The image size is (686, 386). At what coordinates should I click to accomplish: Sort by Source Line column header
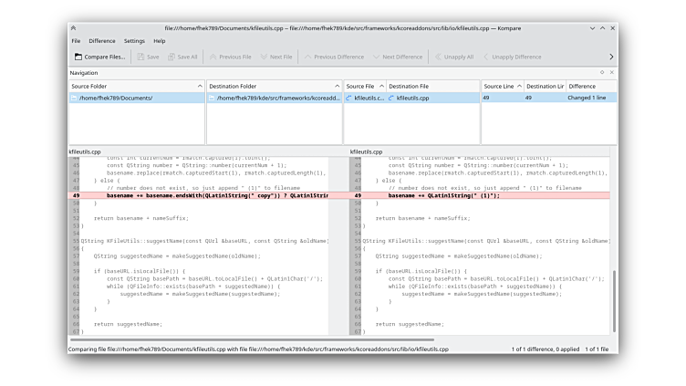(x=501, y=86)
